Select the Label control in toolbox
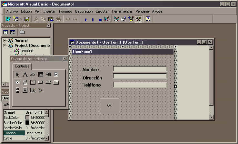This screenshot has height=144, width=238. (25, 75)
